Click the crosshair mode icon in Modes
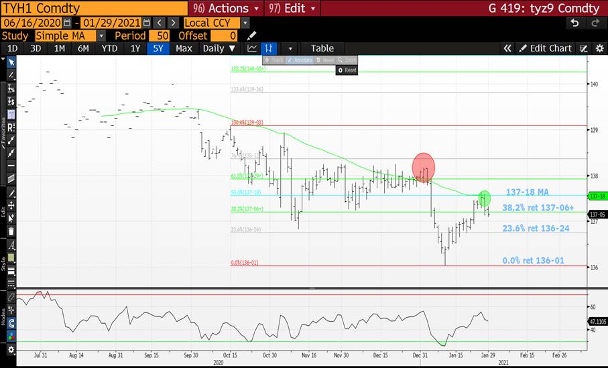The image size is (608, 368). coord(11,310)
